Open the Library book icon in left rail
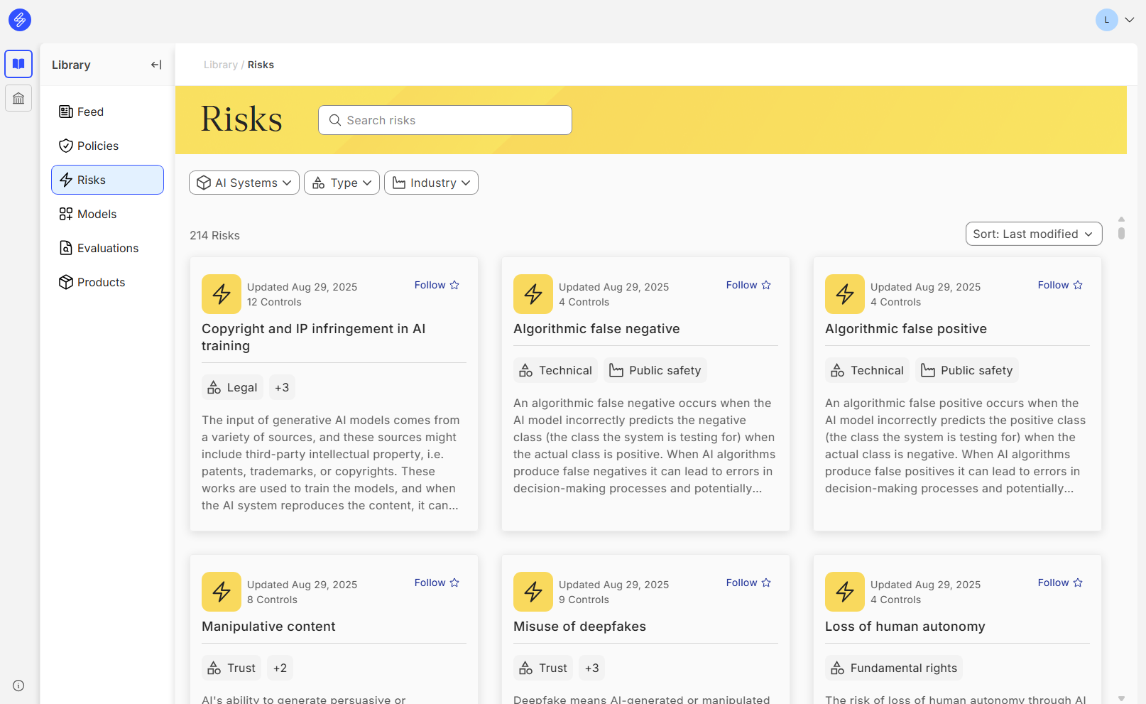This screenshot has height=704, width=1146. pos(18,64)
